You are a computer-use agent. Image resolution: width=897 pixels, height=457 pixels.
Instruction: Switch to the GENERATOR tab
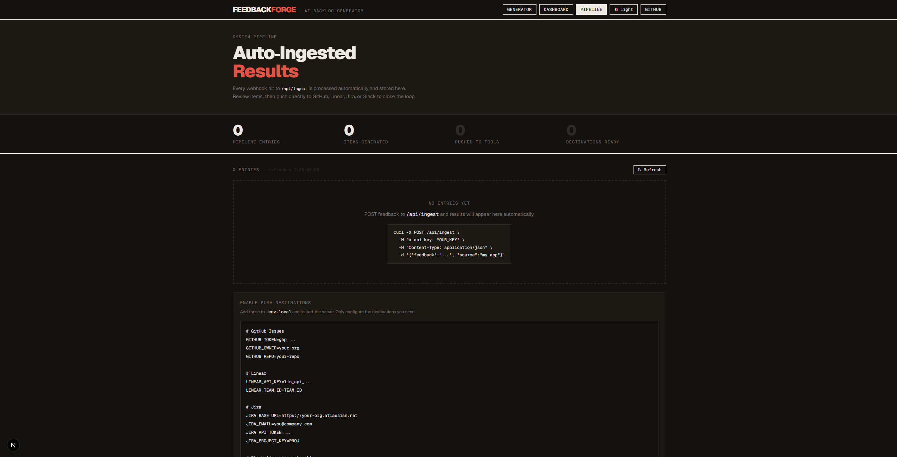pyautogui.click(x=519, y=9)
